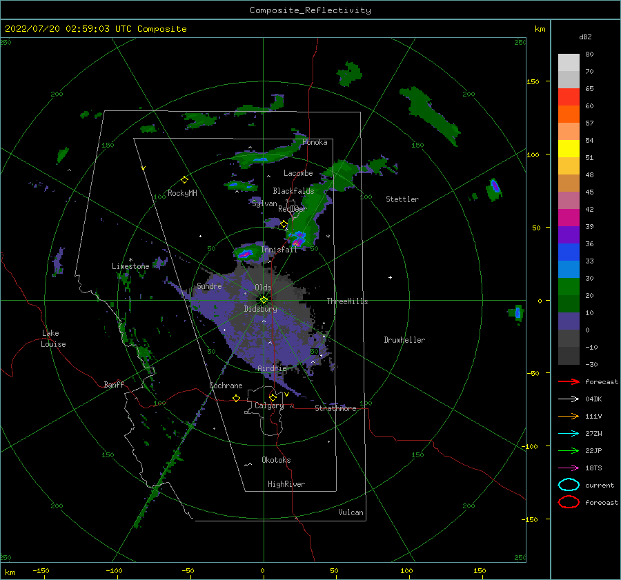Click the Banff town label
Image resolution: width=621 pixels, height=580 pixels.
(x=114, y=384)
